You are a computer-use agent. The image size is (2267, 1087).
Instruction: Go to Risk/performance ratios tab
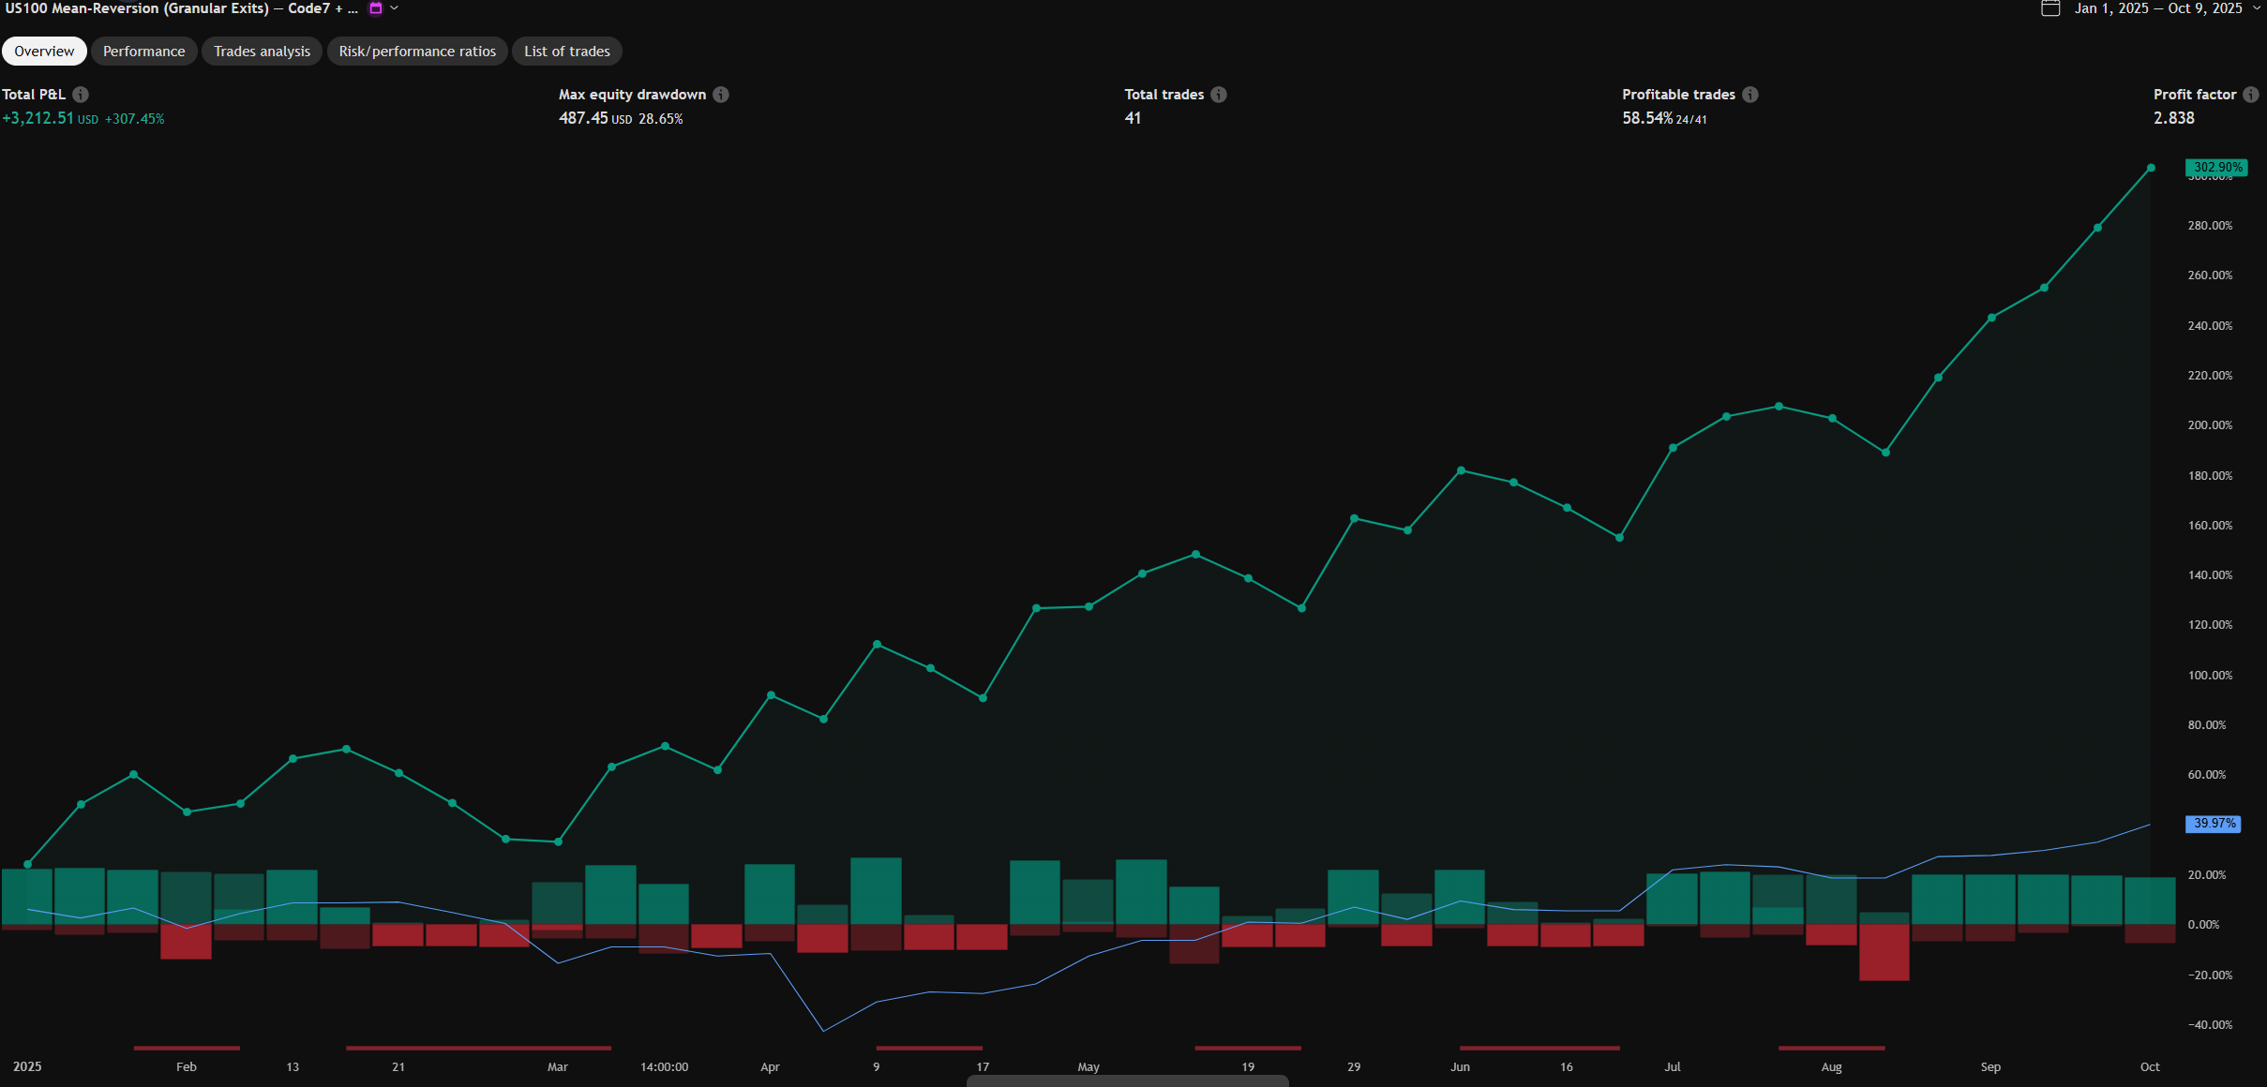point(417,52)
